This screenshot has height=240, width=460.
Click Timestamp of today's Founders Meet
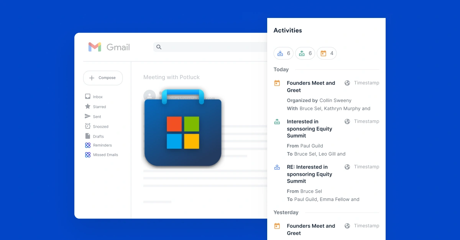(366, 83)
